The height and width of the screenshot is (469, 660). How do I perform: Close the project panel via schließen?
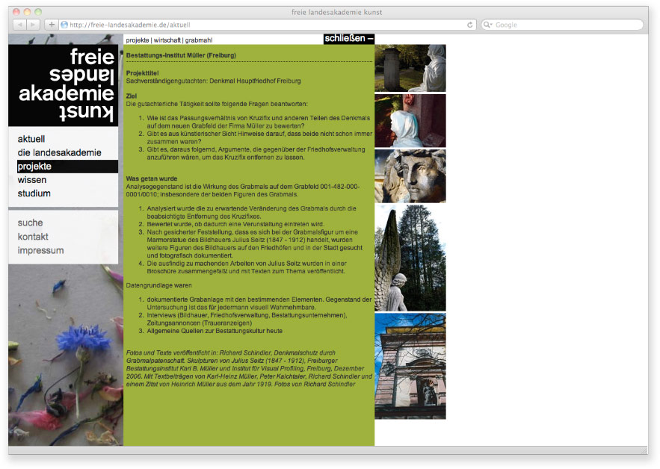(348, 38)
